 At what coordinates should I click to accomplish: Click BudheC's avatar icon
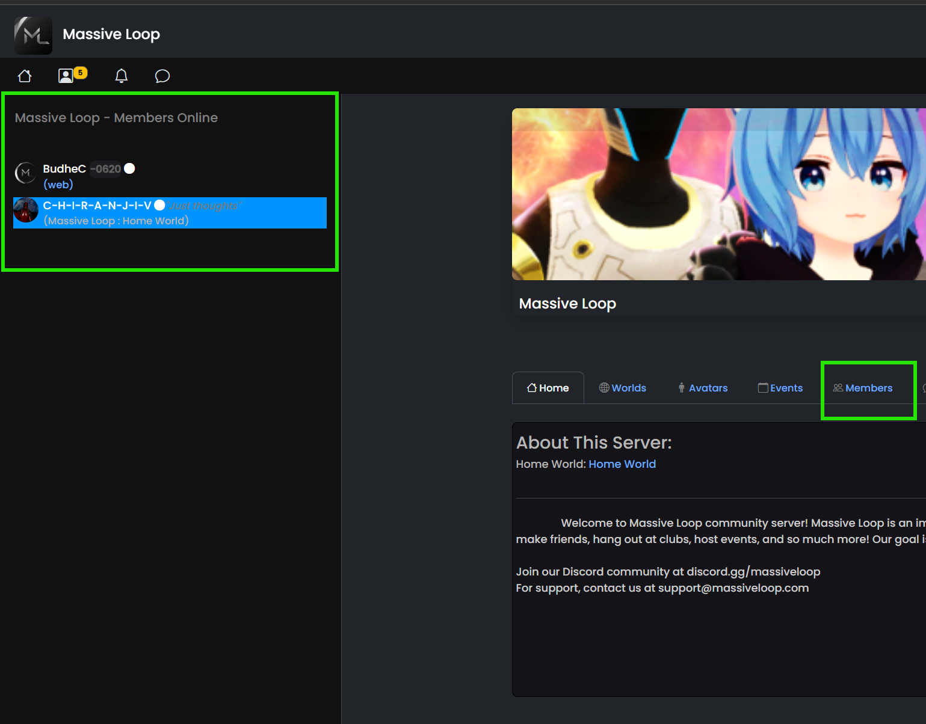(26, 173)
